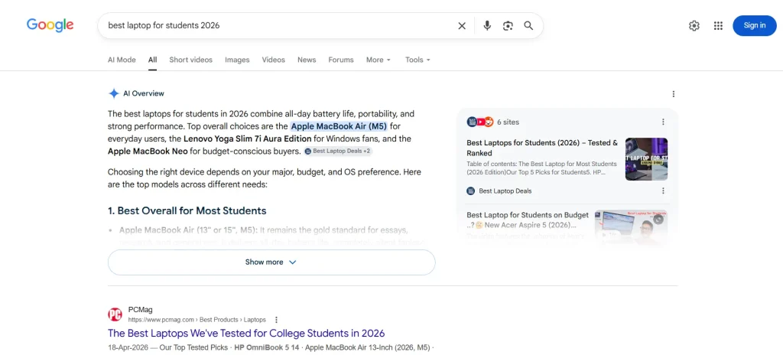Click the Google logo
The width and height of the screenshot is (783, 355).
[50, 25]
